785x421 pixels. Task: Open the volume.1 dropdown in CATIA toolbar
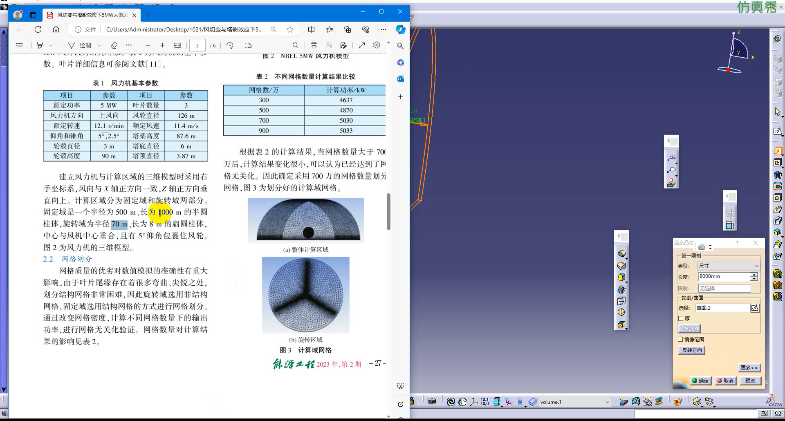click(x=607, y=402)
